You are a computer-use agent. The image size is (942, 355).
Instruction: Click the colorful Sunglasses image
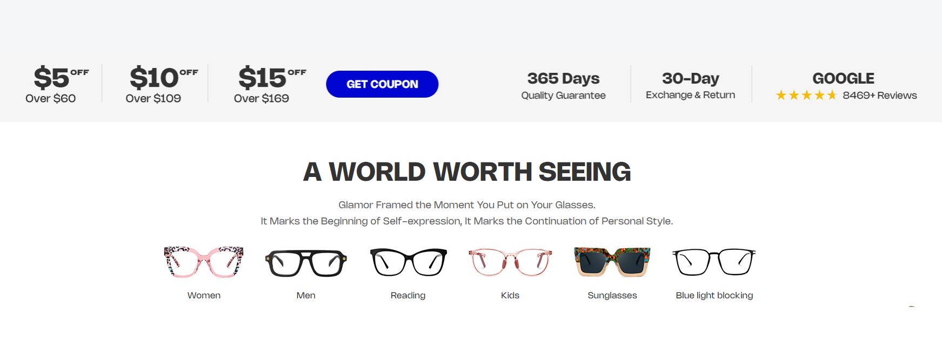pos(612,262)
